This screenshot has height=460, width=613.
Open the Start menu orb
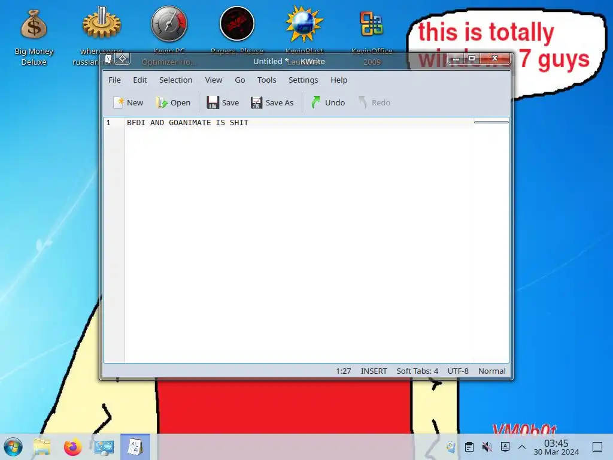point(13,447)
